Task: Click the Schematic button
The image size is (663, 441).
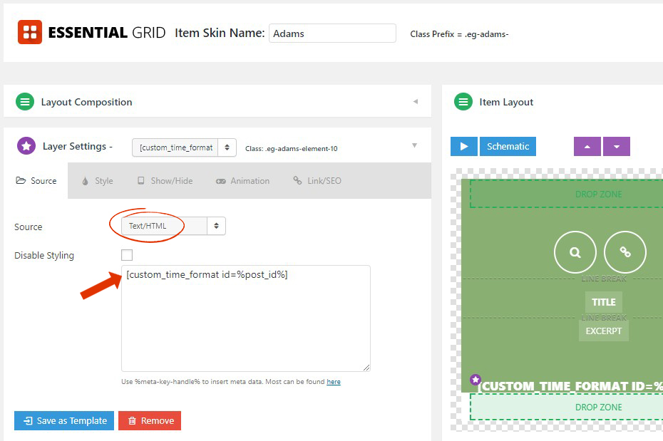Action: coord(508,147)
